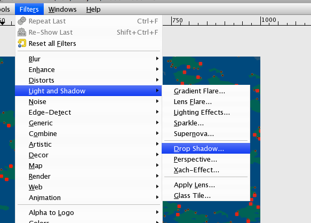311x223 pixels.
Task: Open the Alpha to Logo submenu
Action: pos(89,212)
